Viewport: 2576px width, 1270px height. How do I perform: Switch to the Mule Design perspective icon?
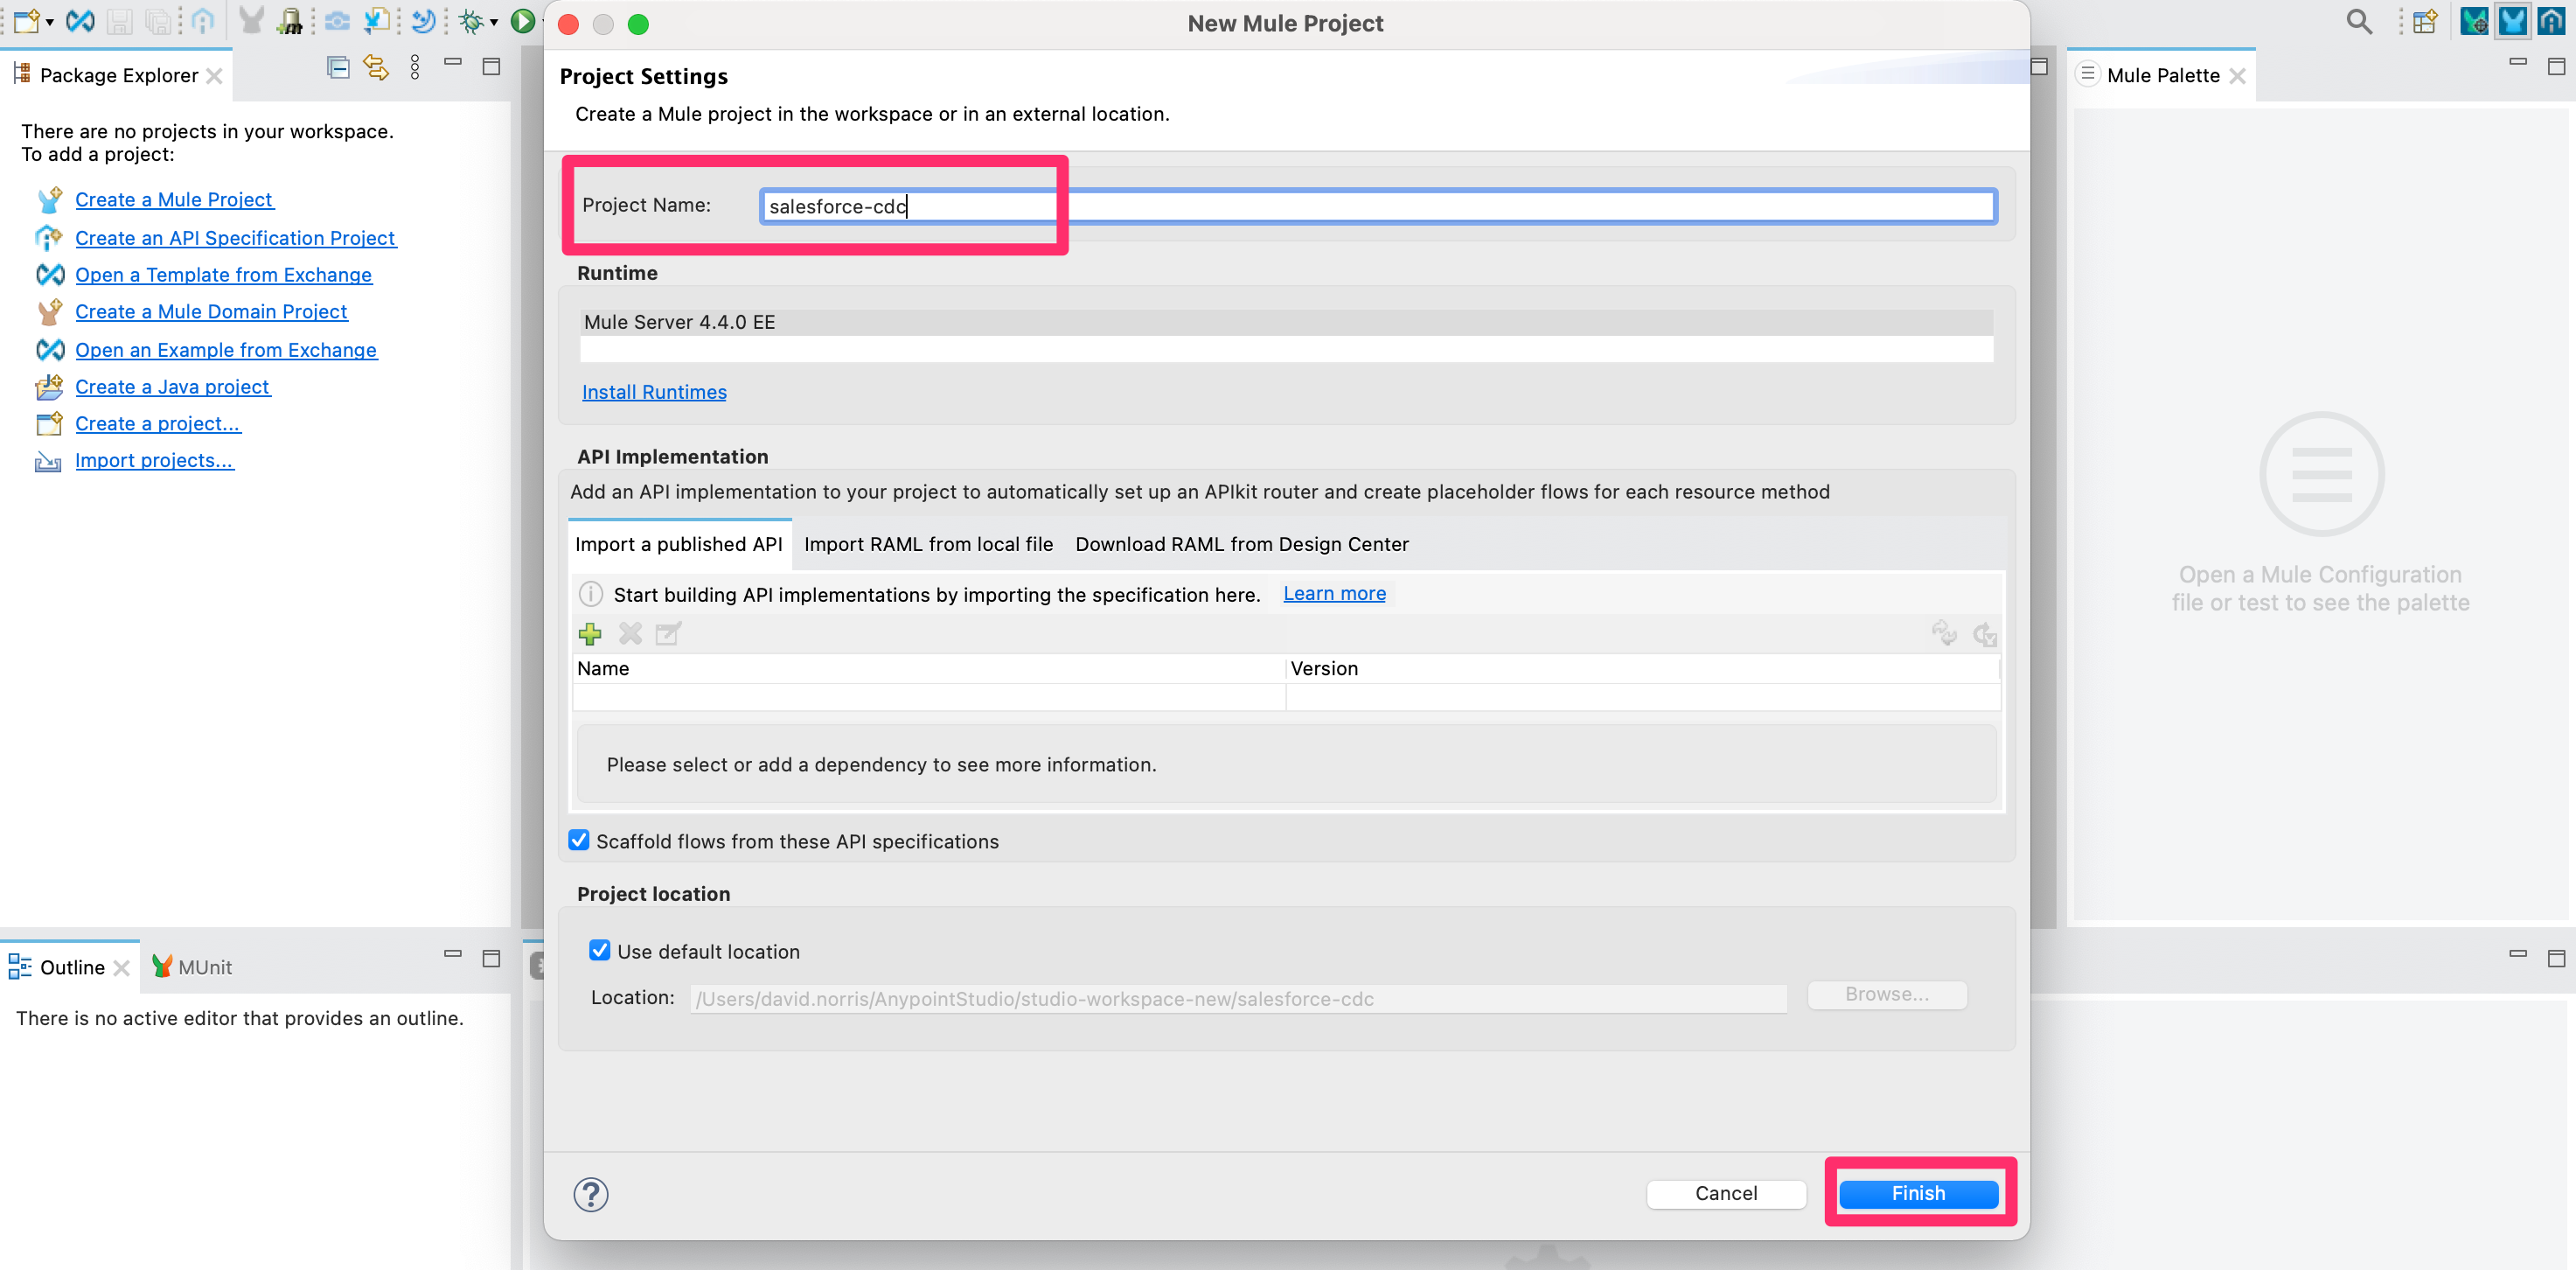click(2513, 21)
